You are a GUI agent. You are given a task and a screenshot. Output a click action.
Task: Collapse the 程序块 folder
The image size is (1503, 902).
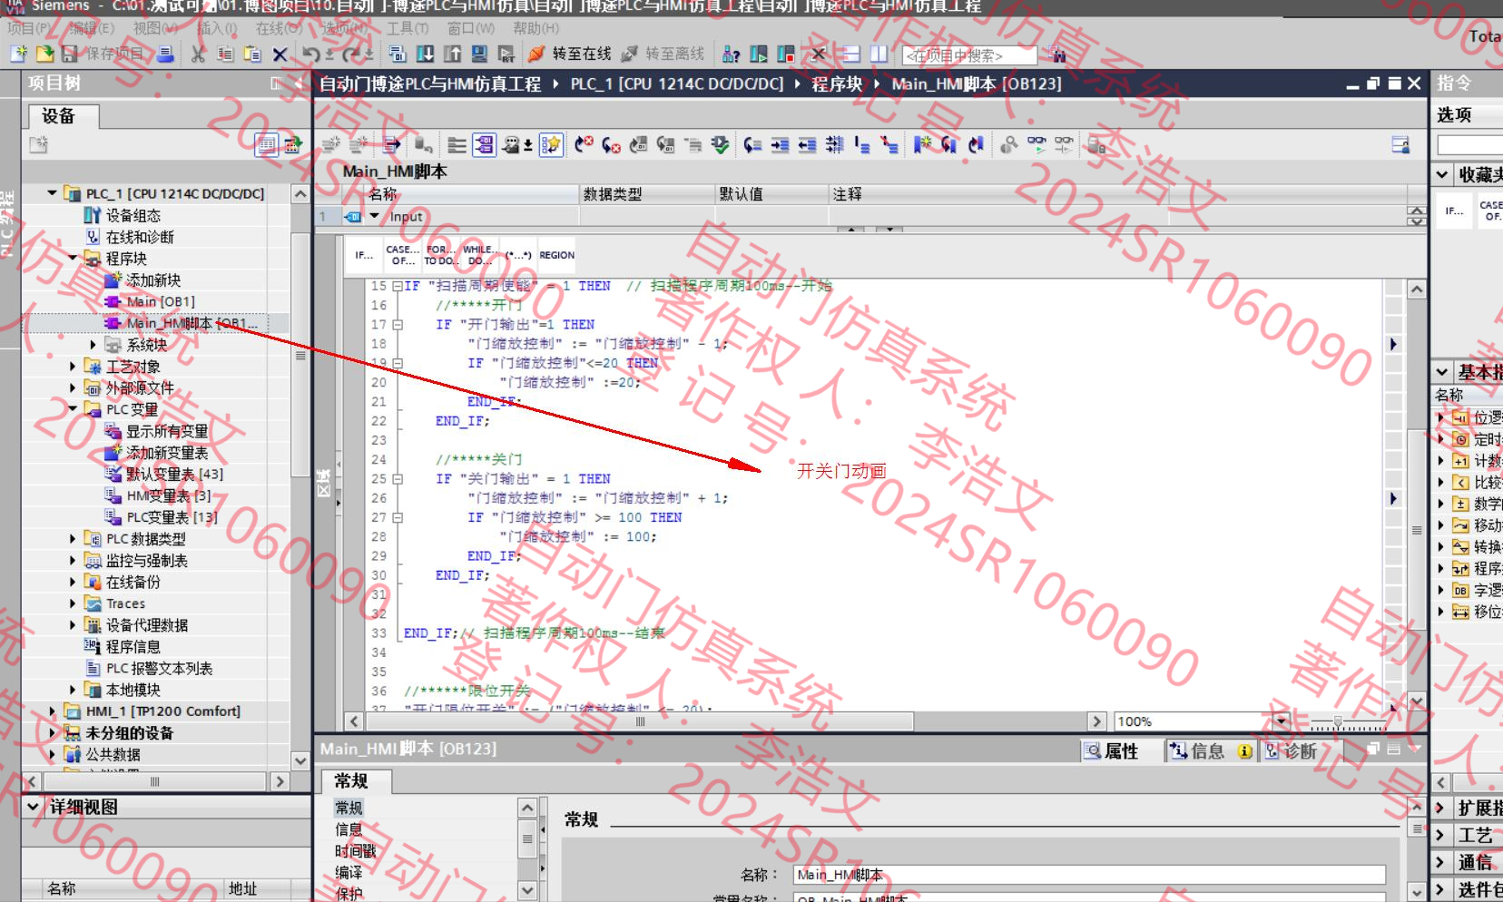click(74, 259)
